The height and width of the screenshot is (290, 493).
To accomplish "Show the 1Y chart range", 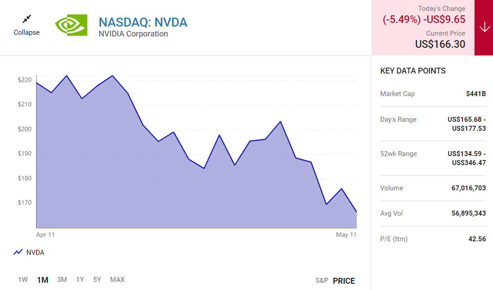I will [80, 280].
